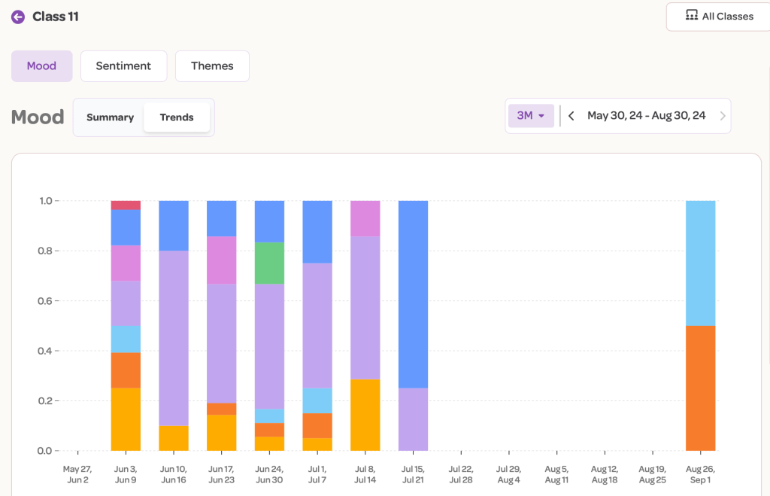Toggle to Trends view
The width and height of the screenshot is (770, 496).
click(177, 117)
